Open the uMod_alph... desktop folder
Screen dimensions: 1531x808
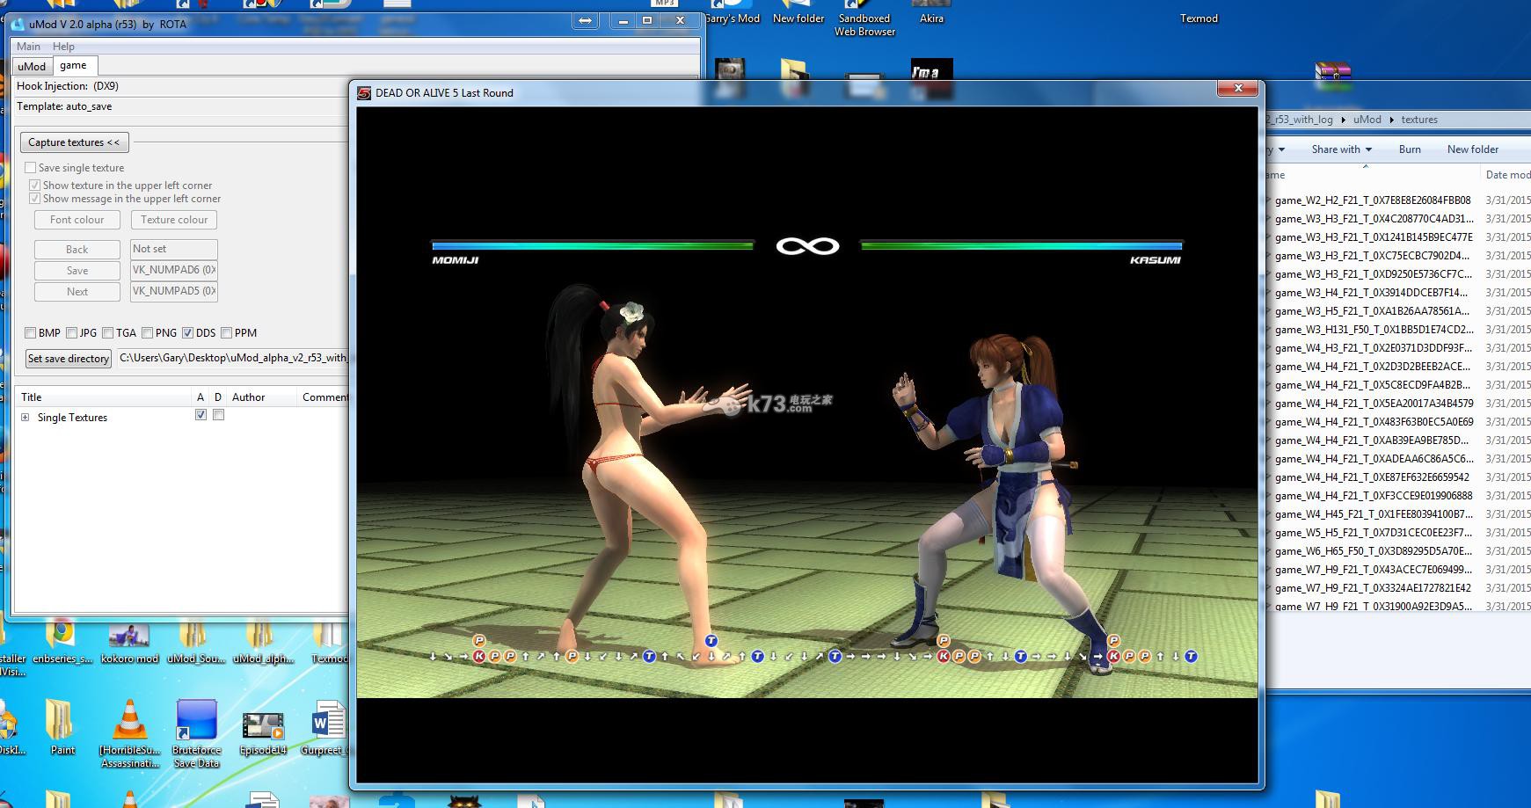point(263,642)
